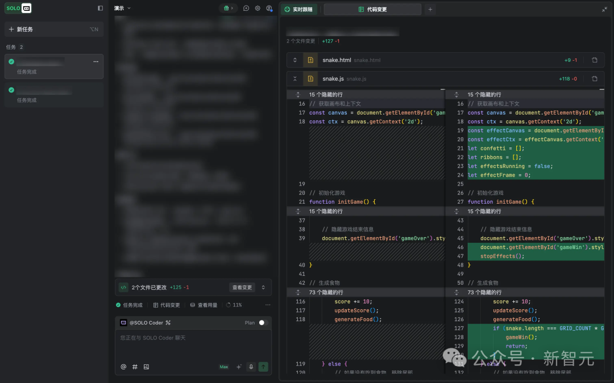Viewport: 614px width, 383px height.
Task: Expand the snake.html file diff
Action: [295, 60]
